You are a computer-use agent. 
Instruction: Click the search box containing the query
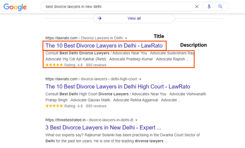pyautogui.click(x=134, y=7)
